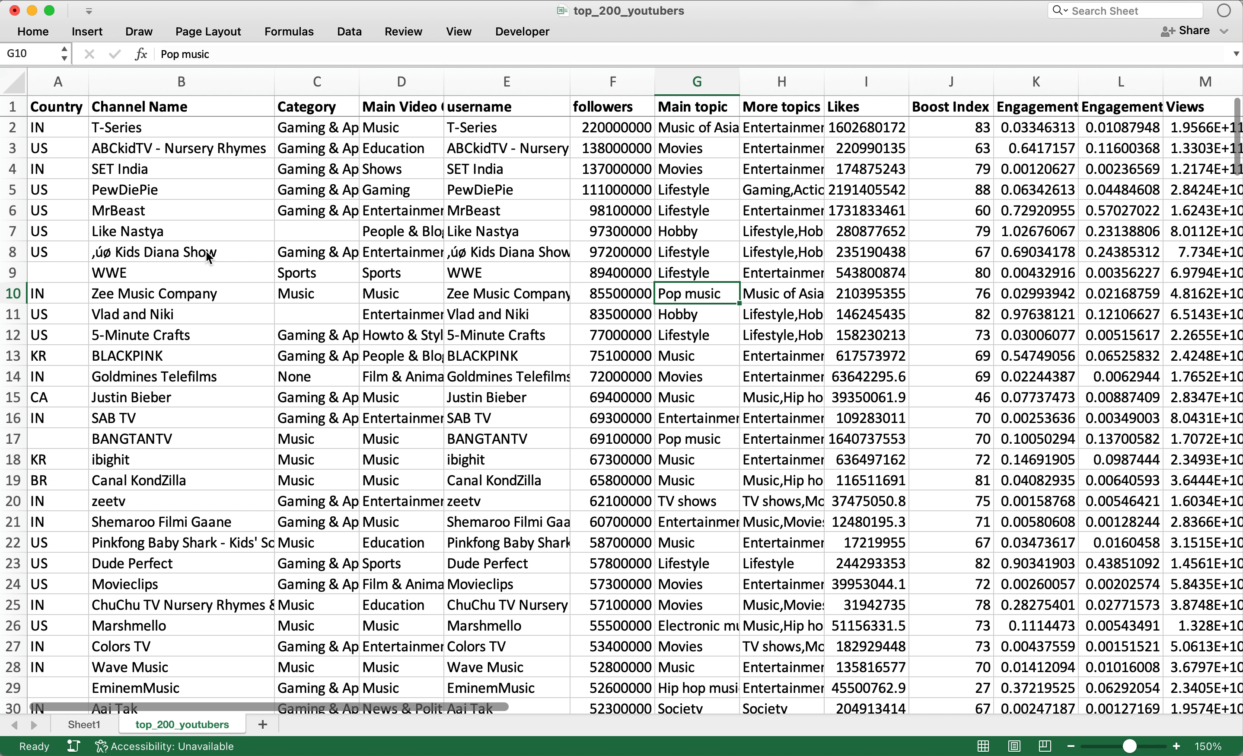Image resolution: width=1243 pixels, height=756 pixels.
Task: Select column B header
Action: [x=181, y=82]
